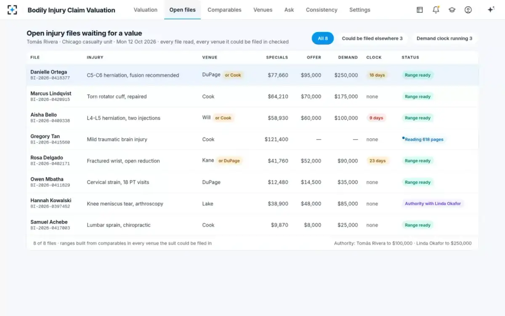Viewport: 505px width, 316px height.
Task: Go to the Comparables tab
Action: click(x=224, y=10)
